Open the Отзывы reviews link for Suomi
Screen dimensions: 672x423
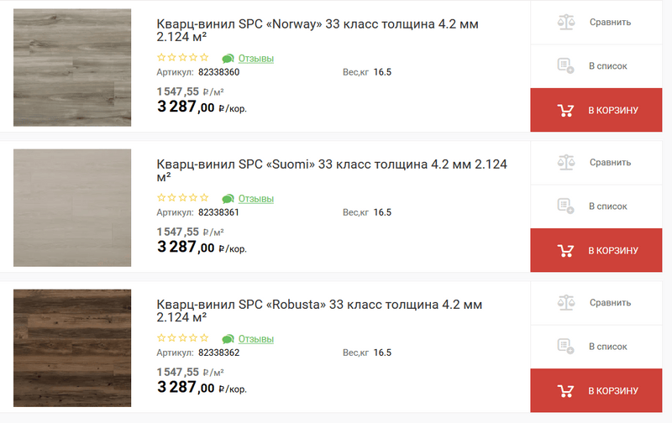pyautogui.click(x=256, y=199)
